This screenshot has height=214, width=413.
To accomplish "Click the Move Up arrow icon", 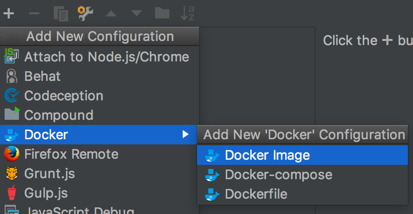I will (x=111, y=13).
